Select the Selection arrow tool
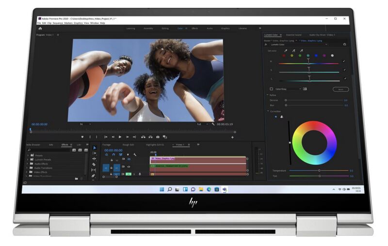Screen dimensions: 388x246 tap(94, 148)
